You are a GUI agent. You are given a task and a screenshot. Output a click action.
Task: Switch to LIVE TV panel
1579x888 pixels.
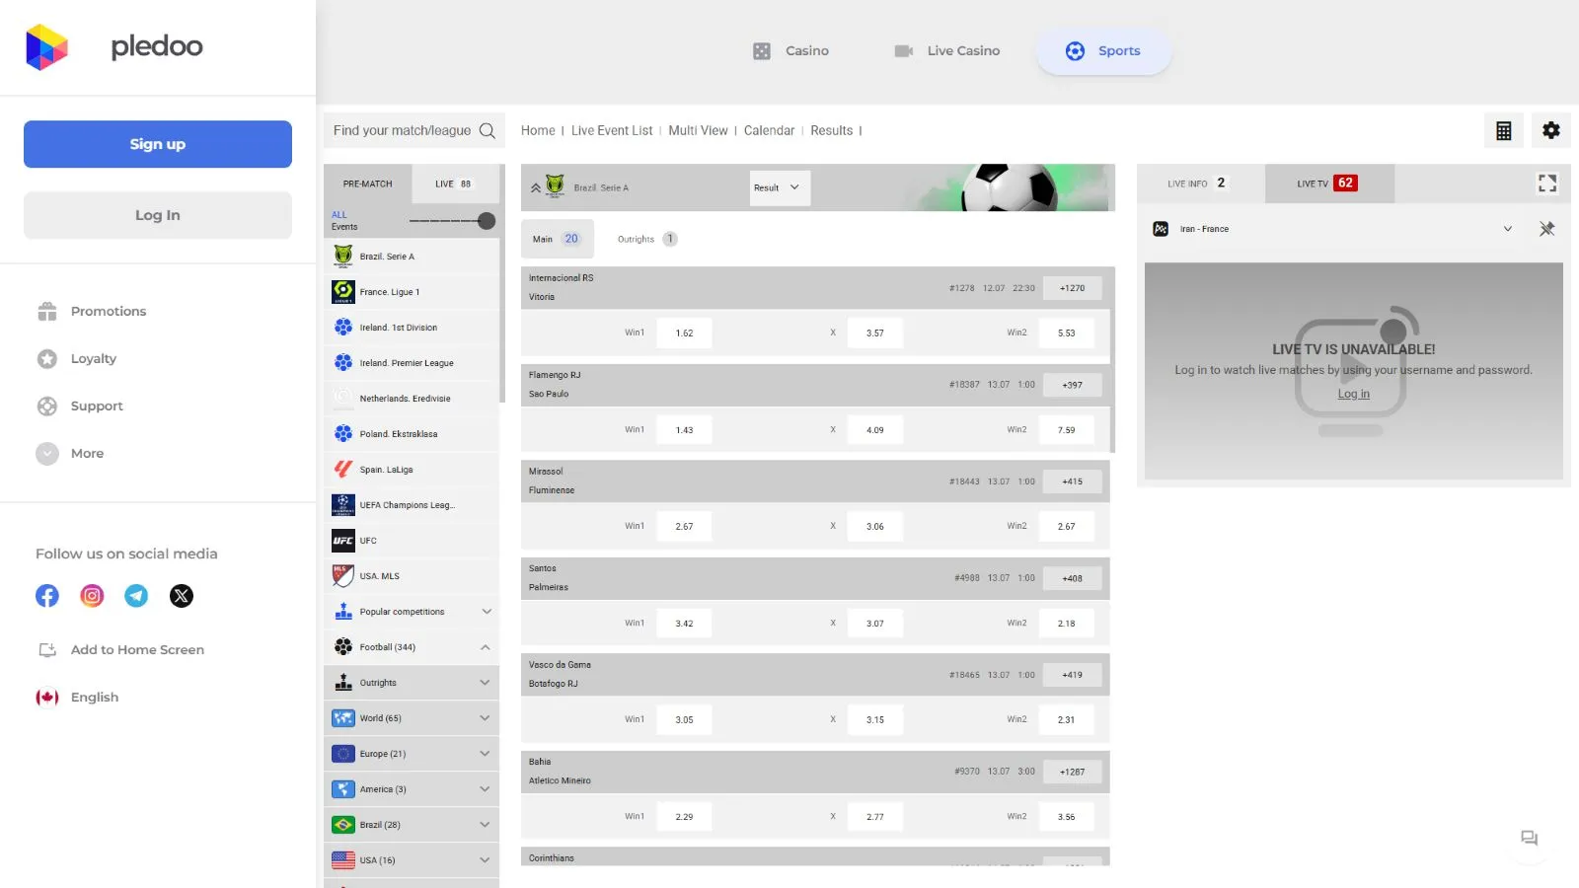click(x=1327, y=184)
